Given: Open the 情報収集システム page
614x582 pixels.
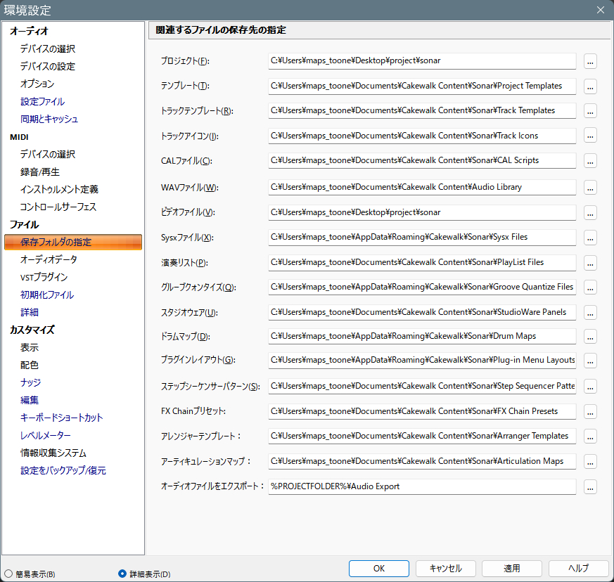Looking at the screenshot, I should tap(53, 453).
